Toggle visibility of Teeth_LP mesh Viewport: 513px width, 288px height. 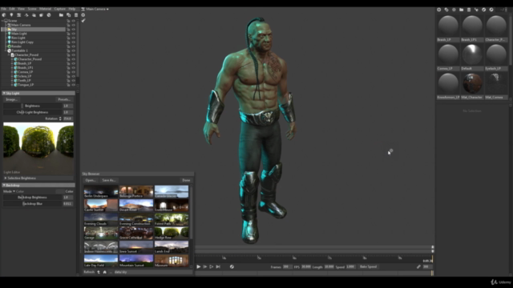pyautogui.click(x=73, y=80)
